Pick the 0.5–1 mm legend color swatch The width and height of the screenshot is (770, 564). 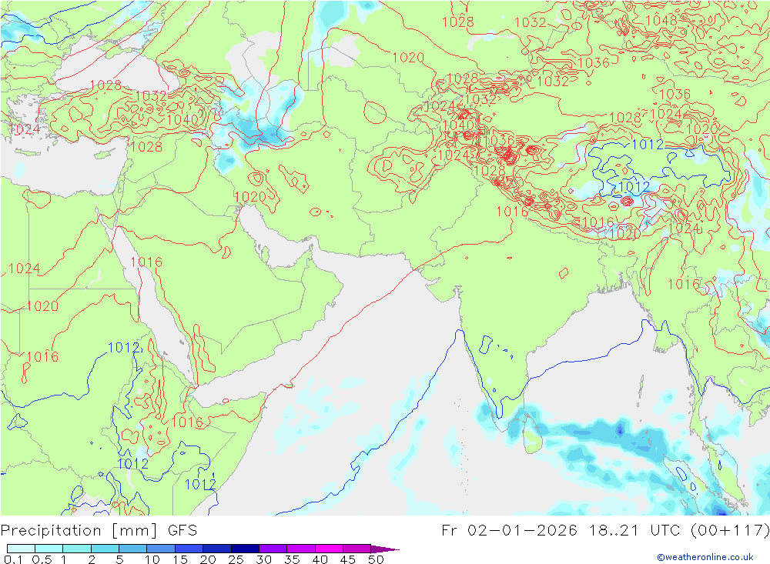pos(49,549)
